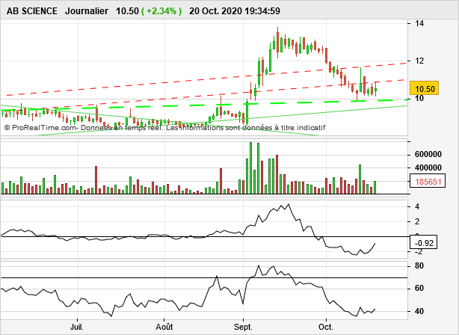Click the Oct. month label

click(x=325, y=327)
